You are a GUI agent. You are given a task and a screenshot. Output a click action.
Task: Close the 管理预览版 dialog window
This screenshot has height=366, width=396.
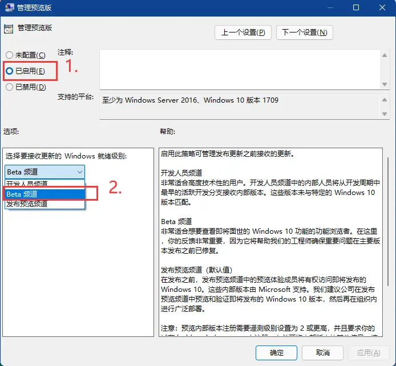[x=382, y=7]
